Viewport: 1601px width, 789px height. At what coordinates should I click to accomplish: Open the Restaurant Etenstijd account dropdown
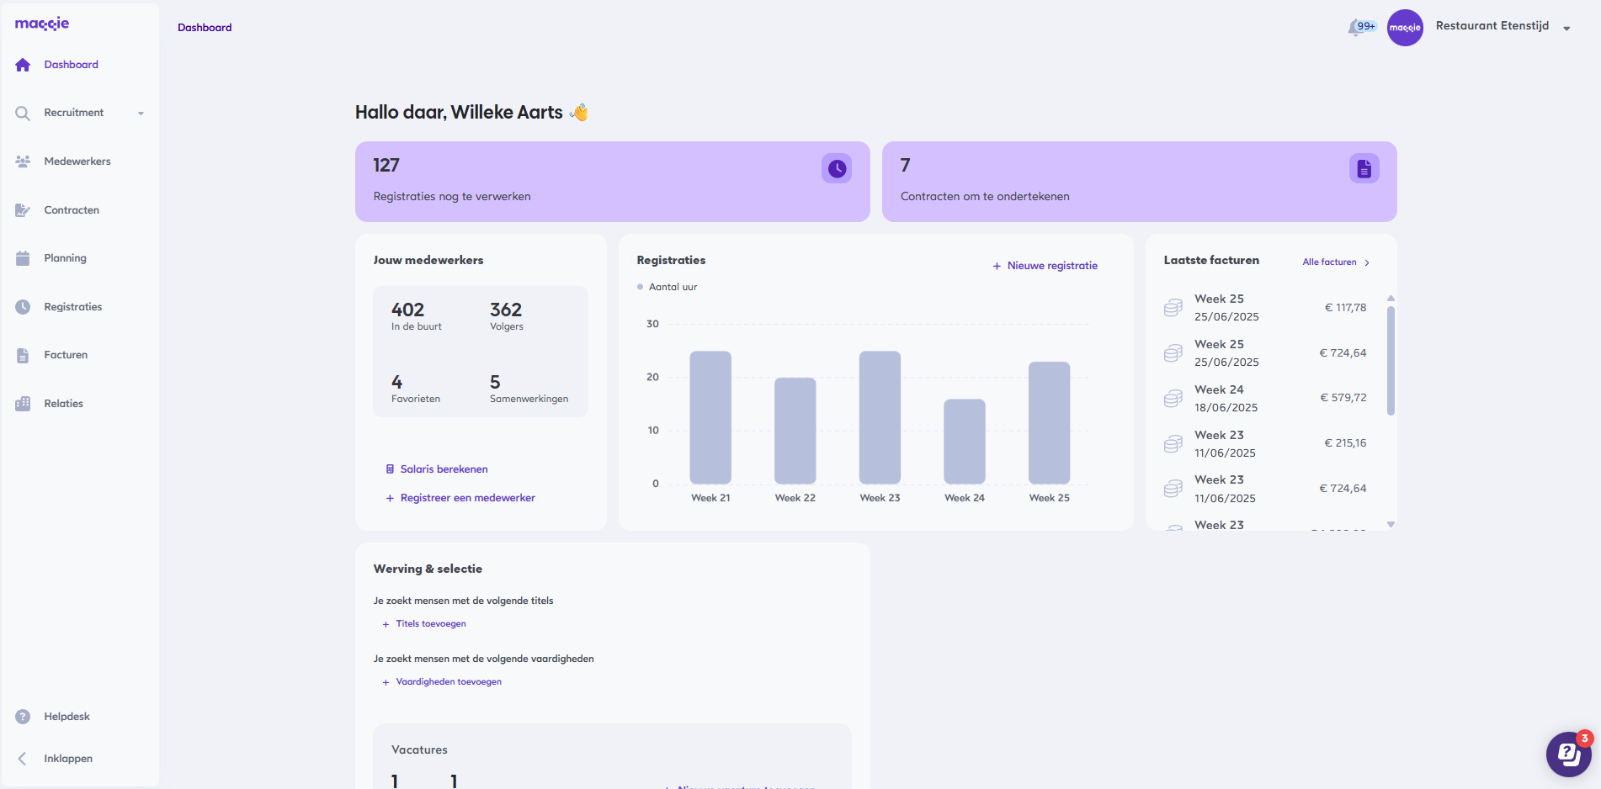tap(1566, 29)
